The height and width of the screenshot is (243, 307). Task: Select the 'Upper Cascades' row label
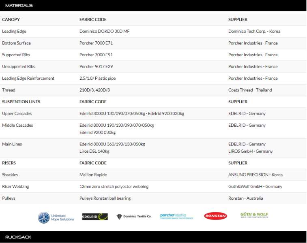pos(17,113)
